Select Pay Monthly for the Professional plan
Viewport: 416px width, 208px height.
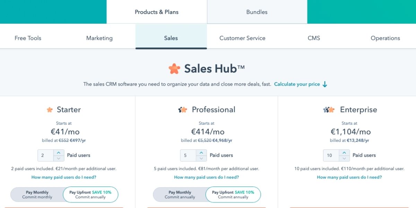pos(180,194)
